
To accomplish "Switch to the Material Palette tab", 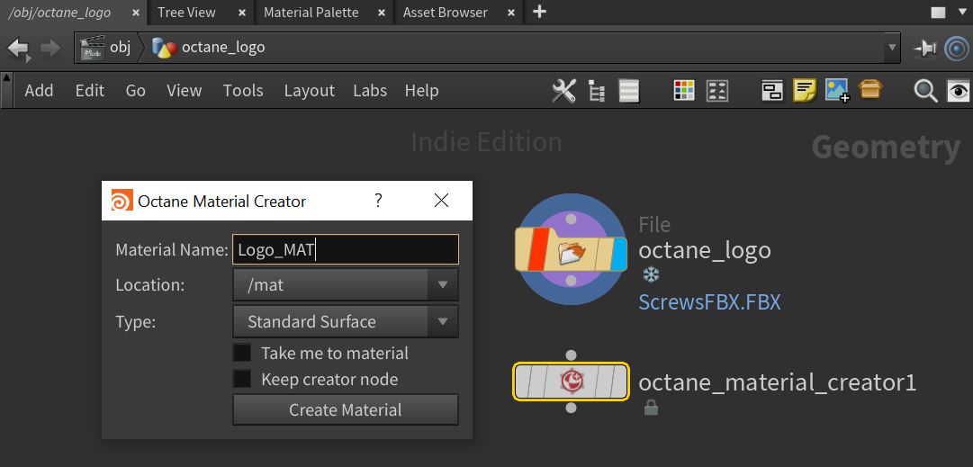I will coord(311,13).
